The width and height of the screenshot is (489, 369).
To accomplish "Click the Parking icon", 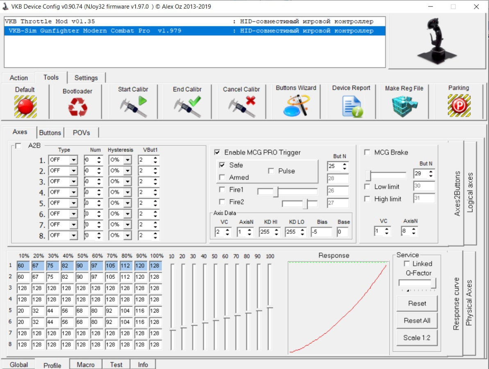I will [458, 106].
